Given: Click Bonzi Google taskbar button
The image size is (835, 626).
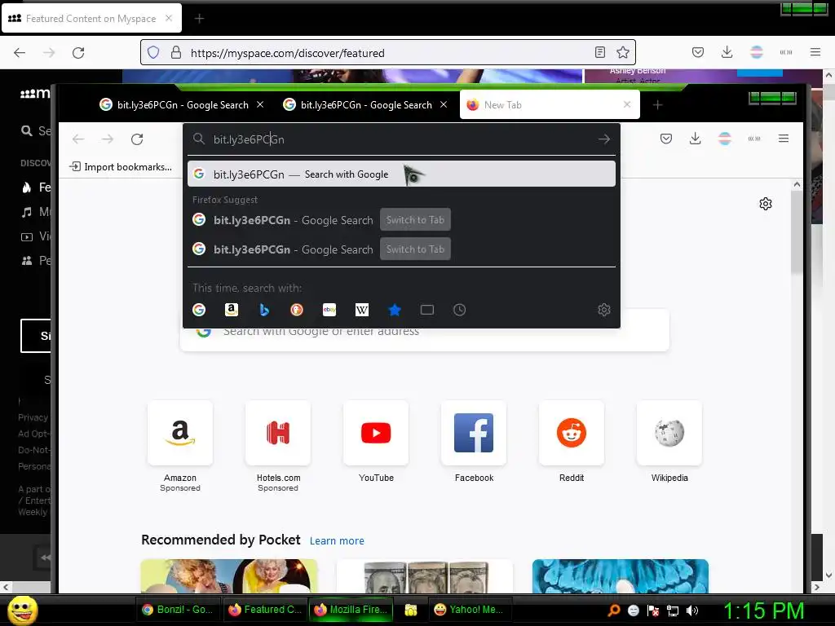Looking at the screenshot, I should 178,610.
